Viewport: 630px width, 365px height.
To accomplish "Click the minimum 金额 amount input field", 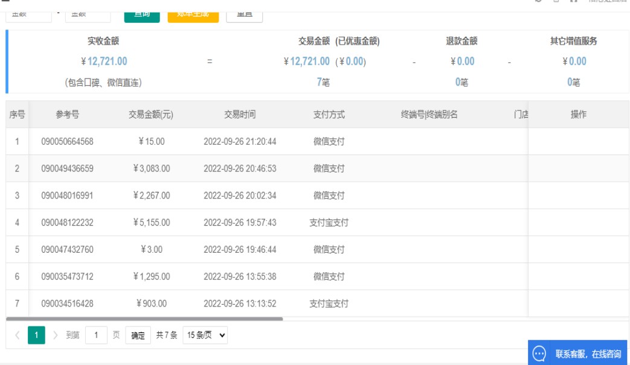I will (28, 13).
